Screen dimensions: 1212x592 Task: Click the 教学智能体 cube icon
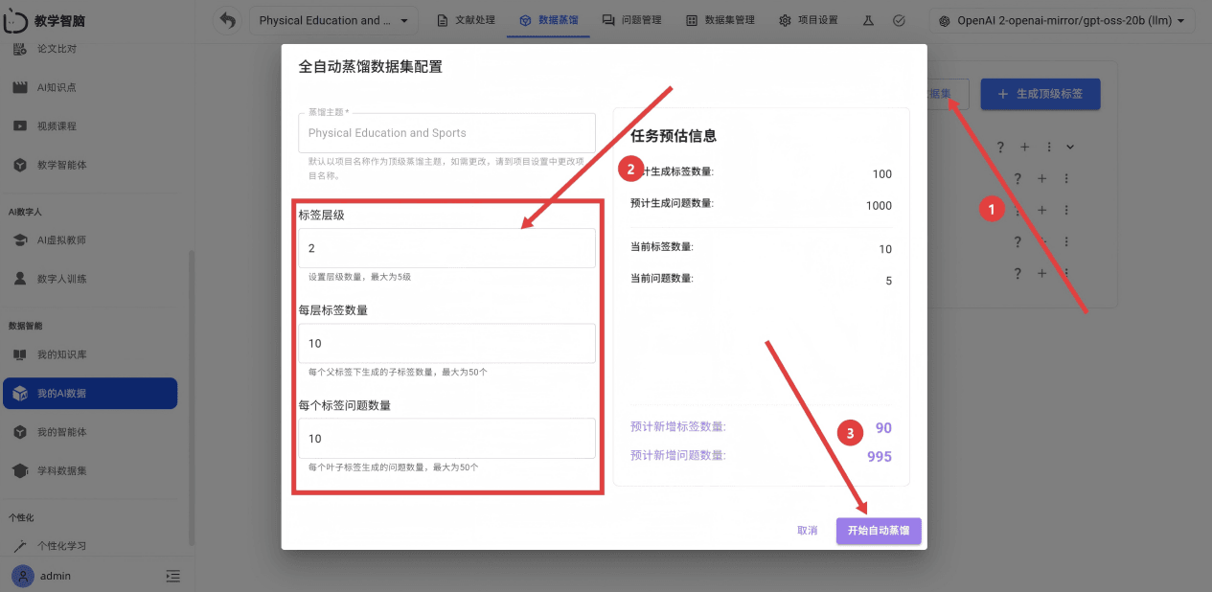pos(20,165)
